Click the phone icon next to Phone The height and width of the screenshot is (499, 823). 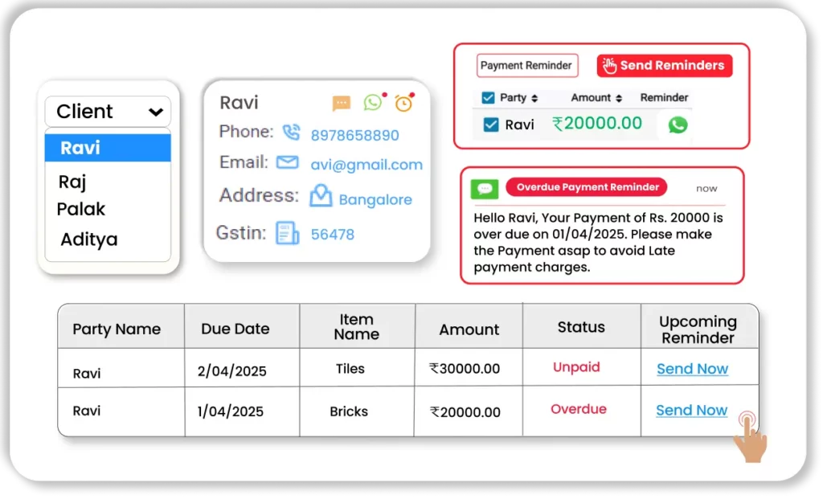291,133
